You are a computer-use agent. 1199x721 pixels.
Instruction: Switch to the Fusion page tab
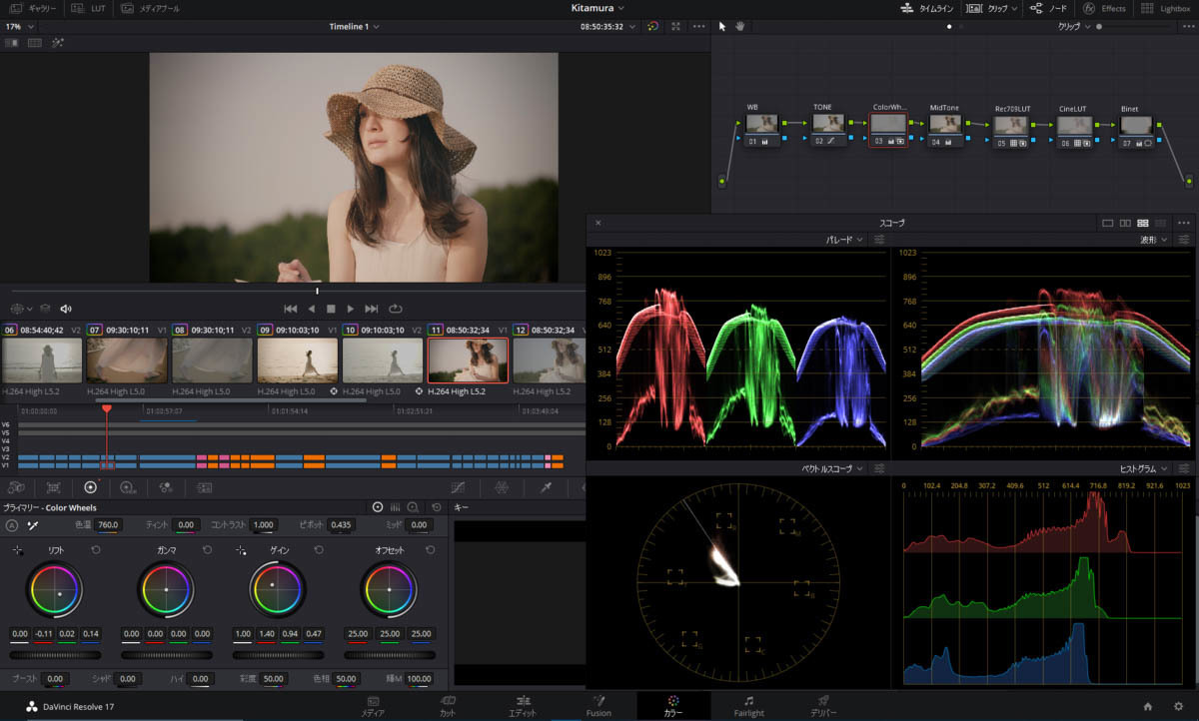pyautogui.click(x=599, y=706)
